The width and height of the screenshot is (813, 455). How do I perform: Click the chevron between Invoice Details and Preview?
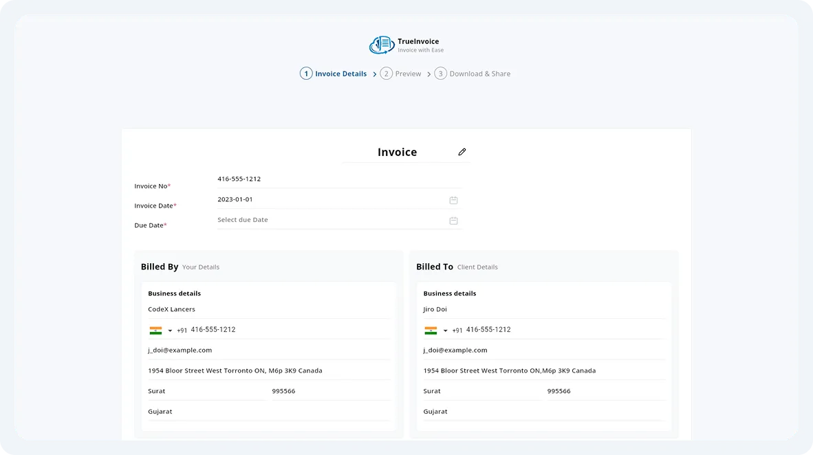374,74
